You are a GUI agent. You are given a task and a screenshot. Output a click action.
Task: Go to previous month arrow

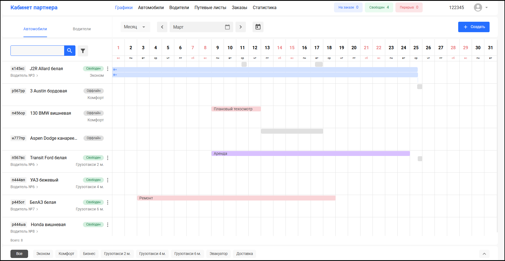click(x=162, y=27)
